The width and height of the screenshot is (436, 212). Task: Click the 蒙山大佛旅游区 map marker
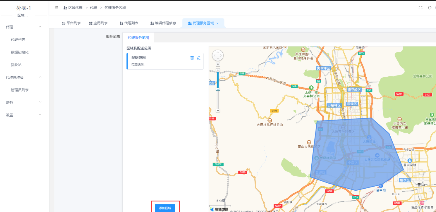[308, 142]
